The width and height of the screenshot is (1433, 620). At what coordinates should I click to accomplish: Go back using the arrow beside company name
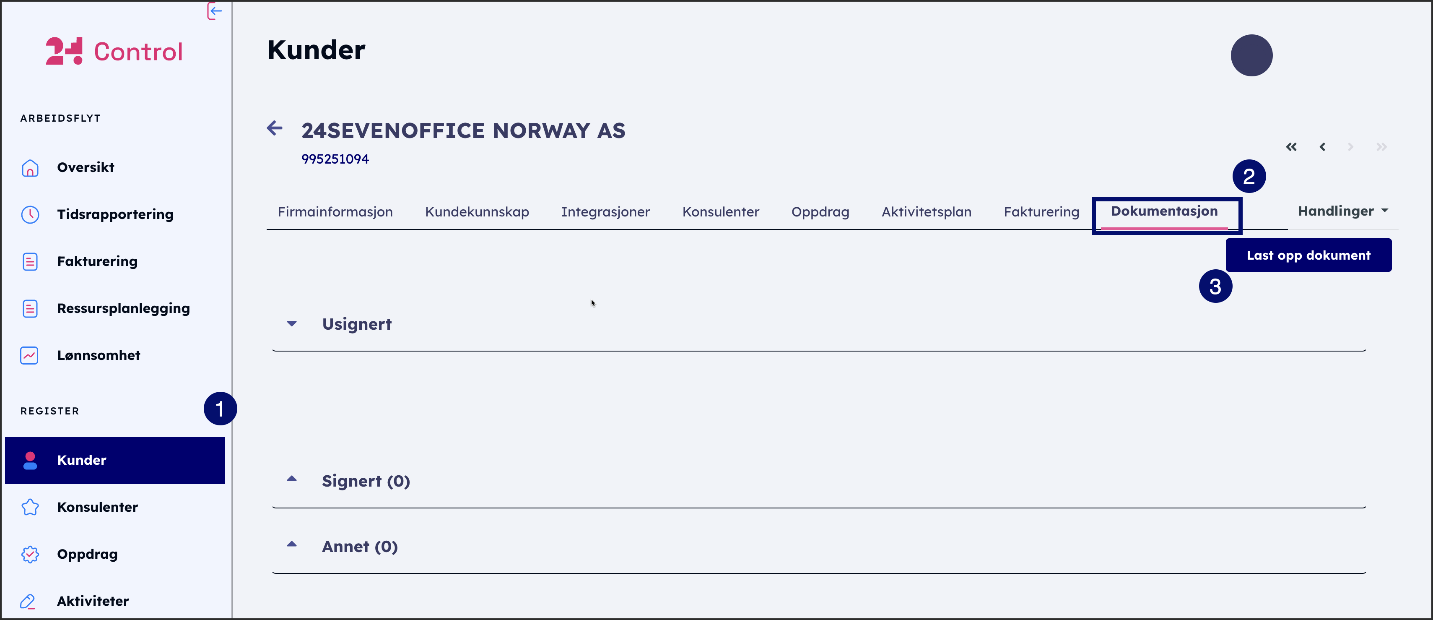(275, 128)
